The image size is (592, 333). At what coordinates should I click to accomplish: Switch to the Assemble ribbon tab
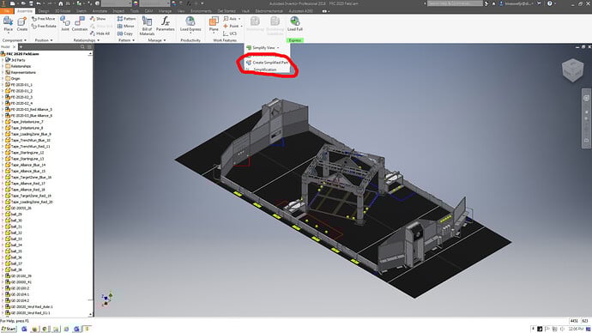(x=25, y=11)
